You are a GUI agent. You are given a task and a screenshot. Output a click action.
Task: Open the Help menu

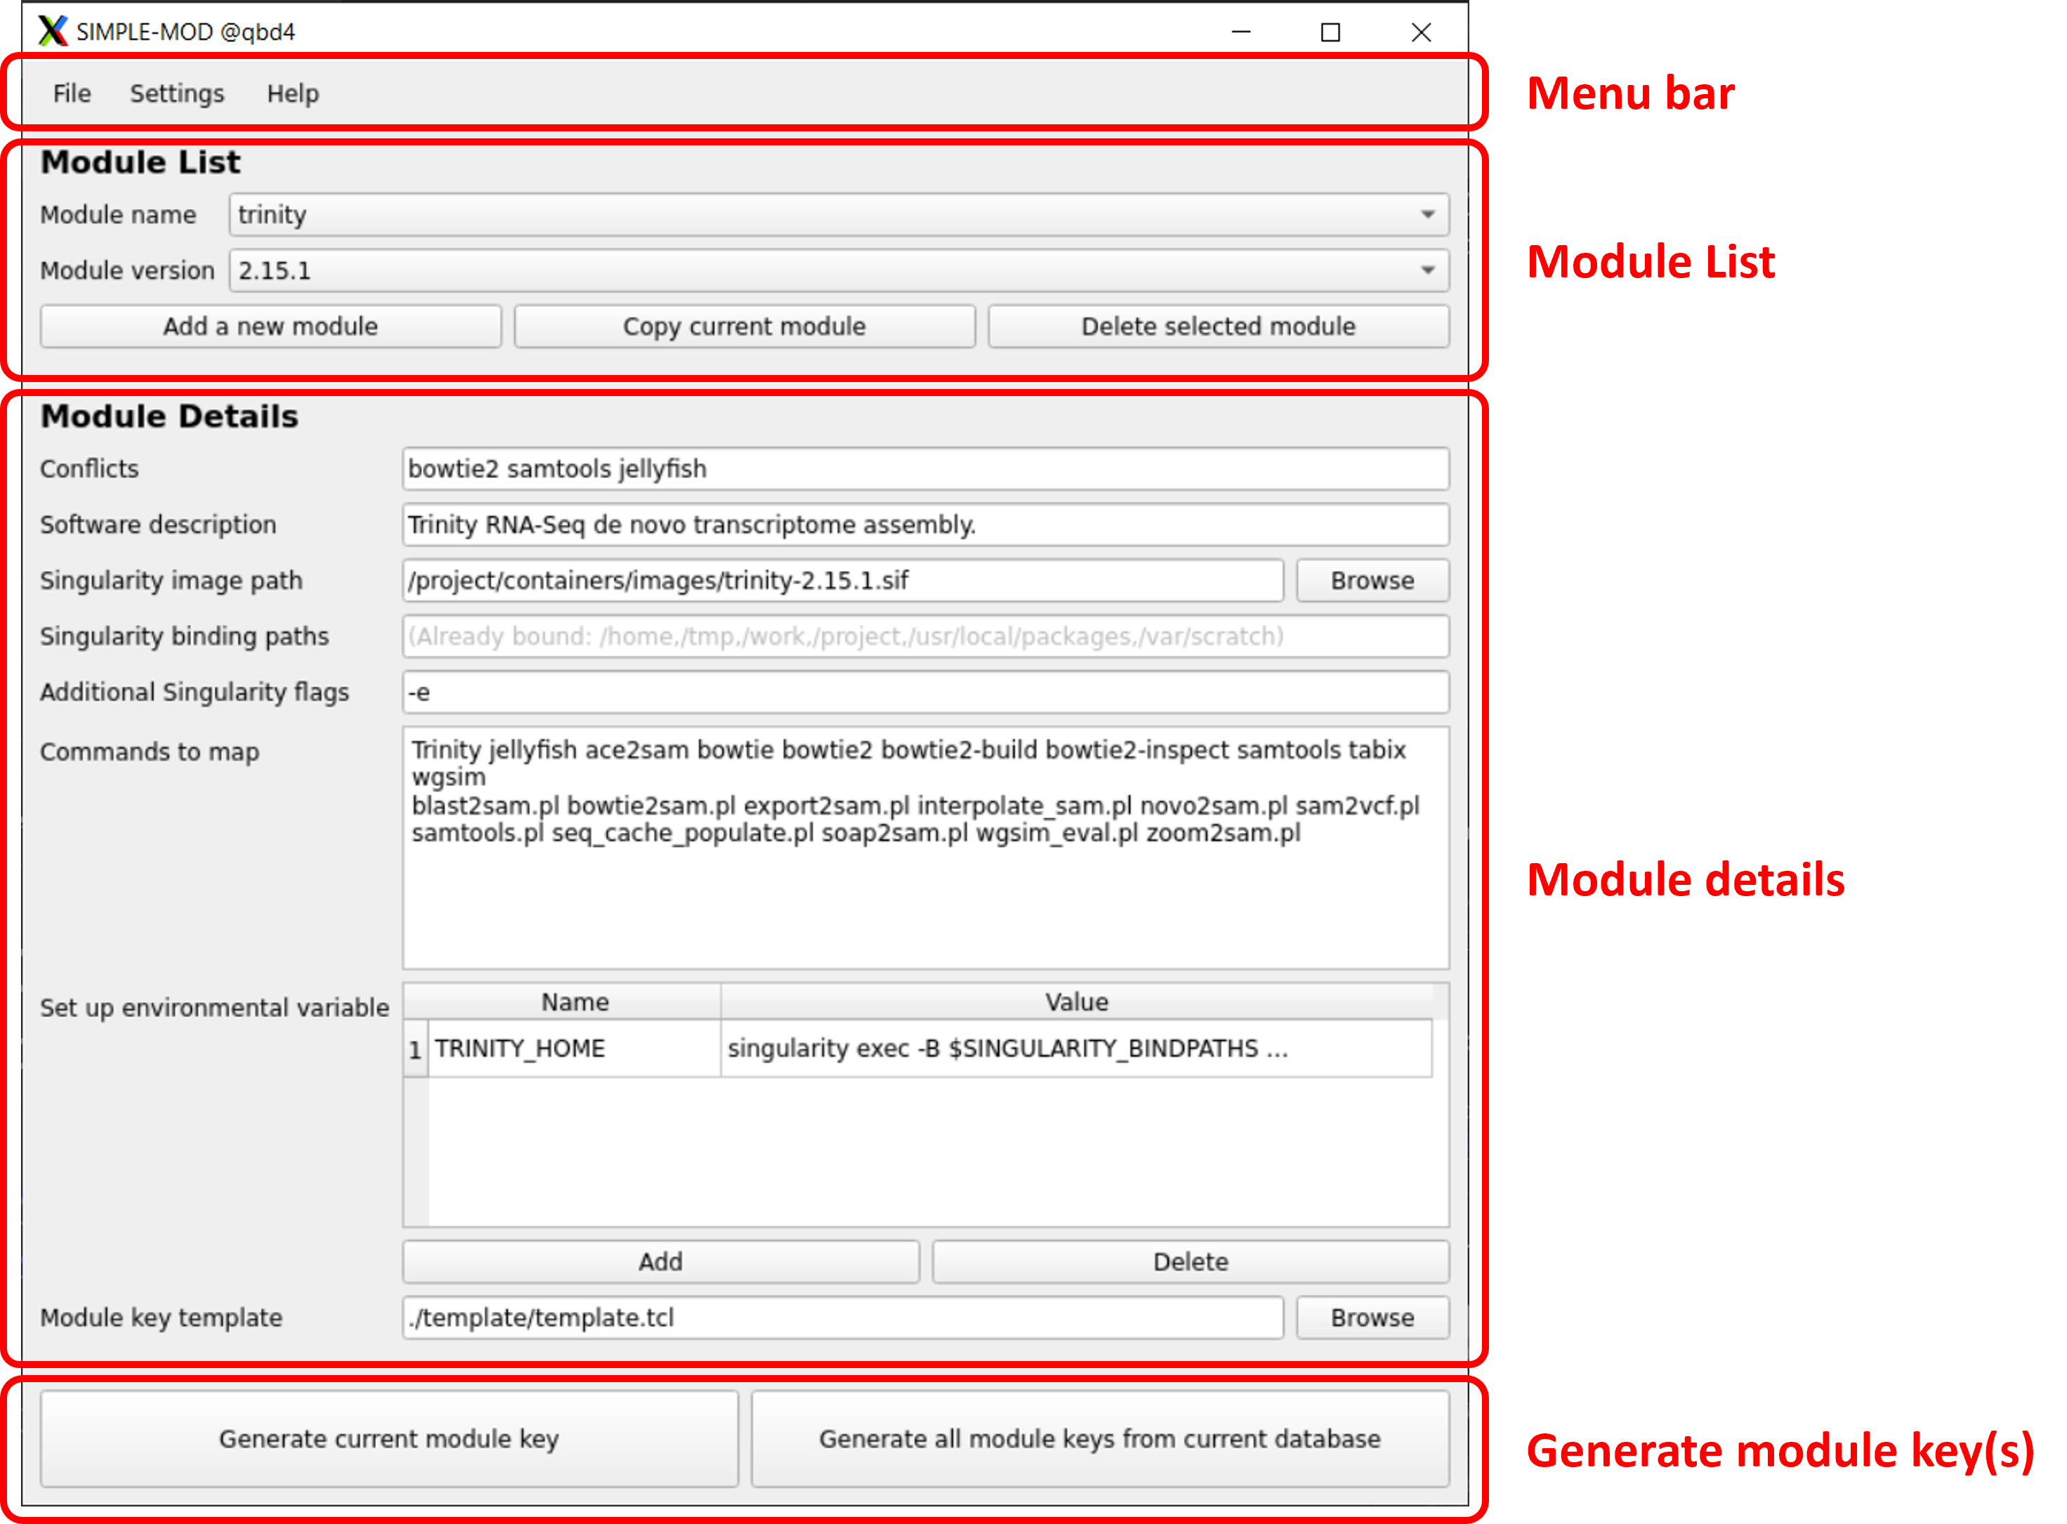tap(292, 94)
